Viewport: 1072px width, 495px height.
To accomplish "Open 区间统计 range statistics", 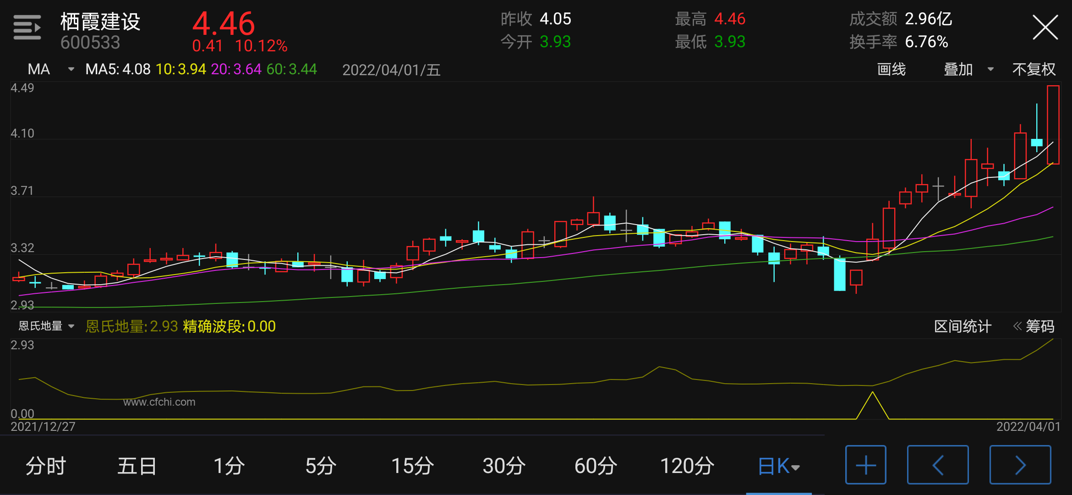I will coord(963,326).
